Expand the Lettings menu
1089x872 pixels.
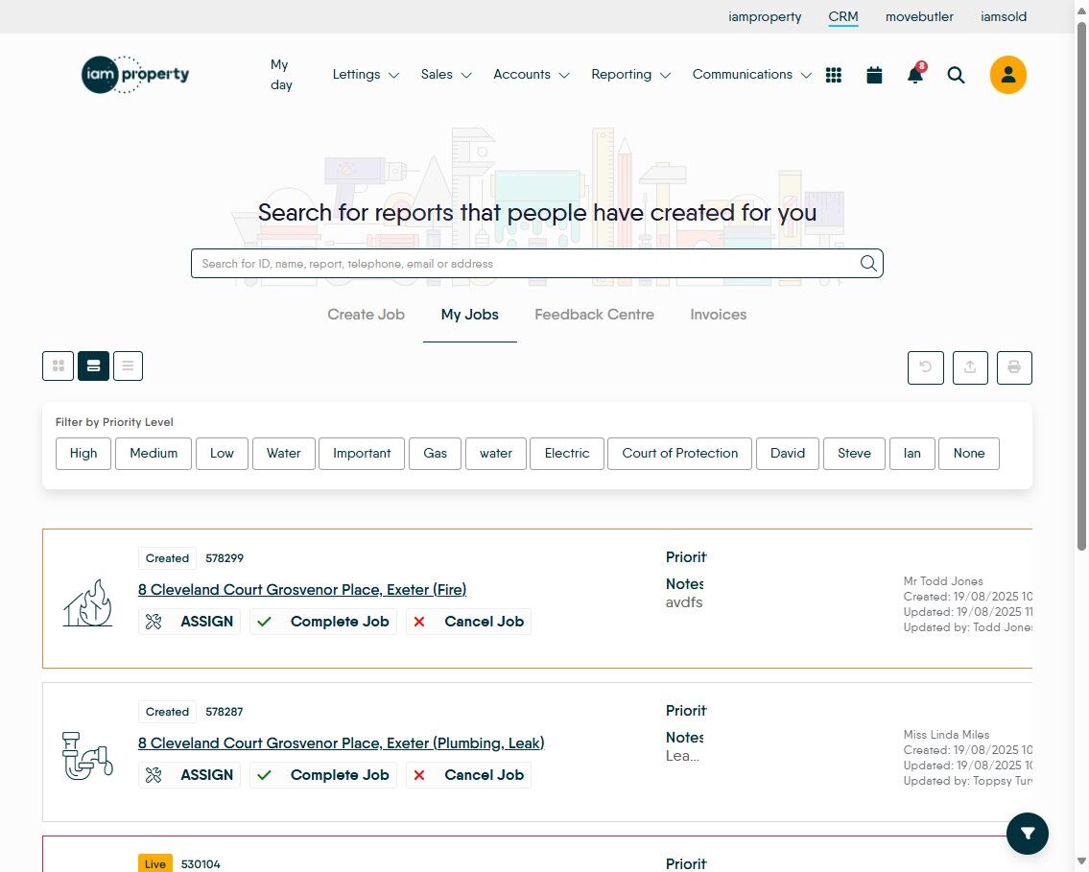point(366,74)
